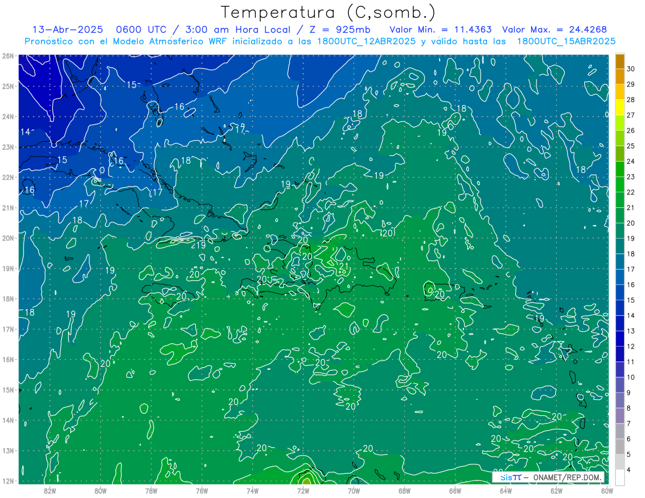
Task: Click the longitude axis label "80W"
Action: point(101,490)
